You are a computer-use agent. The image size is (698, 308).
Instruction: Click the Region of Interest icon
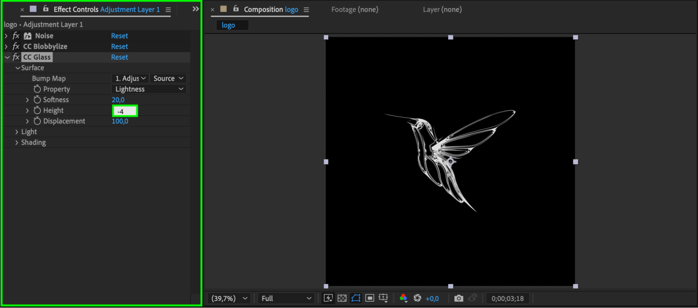369,298
